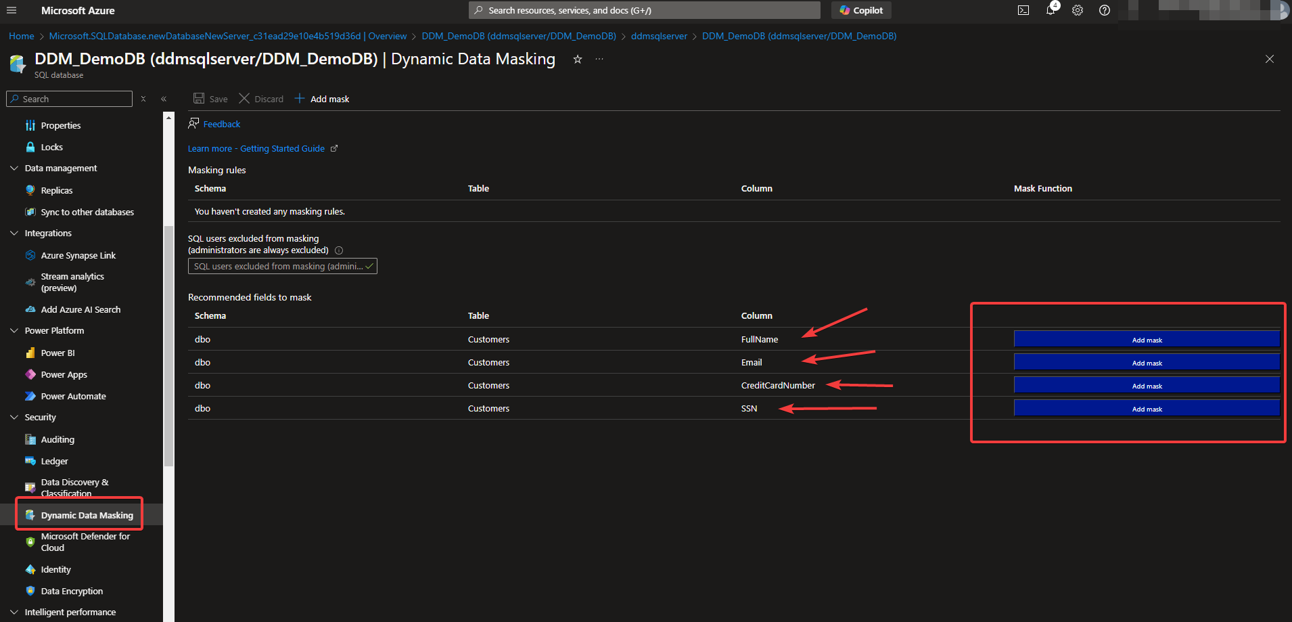Click the search resources box
The width and height of the screenshot is (1292, 622).
click(643, 10)
